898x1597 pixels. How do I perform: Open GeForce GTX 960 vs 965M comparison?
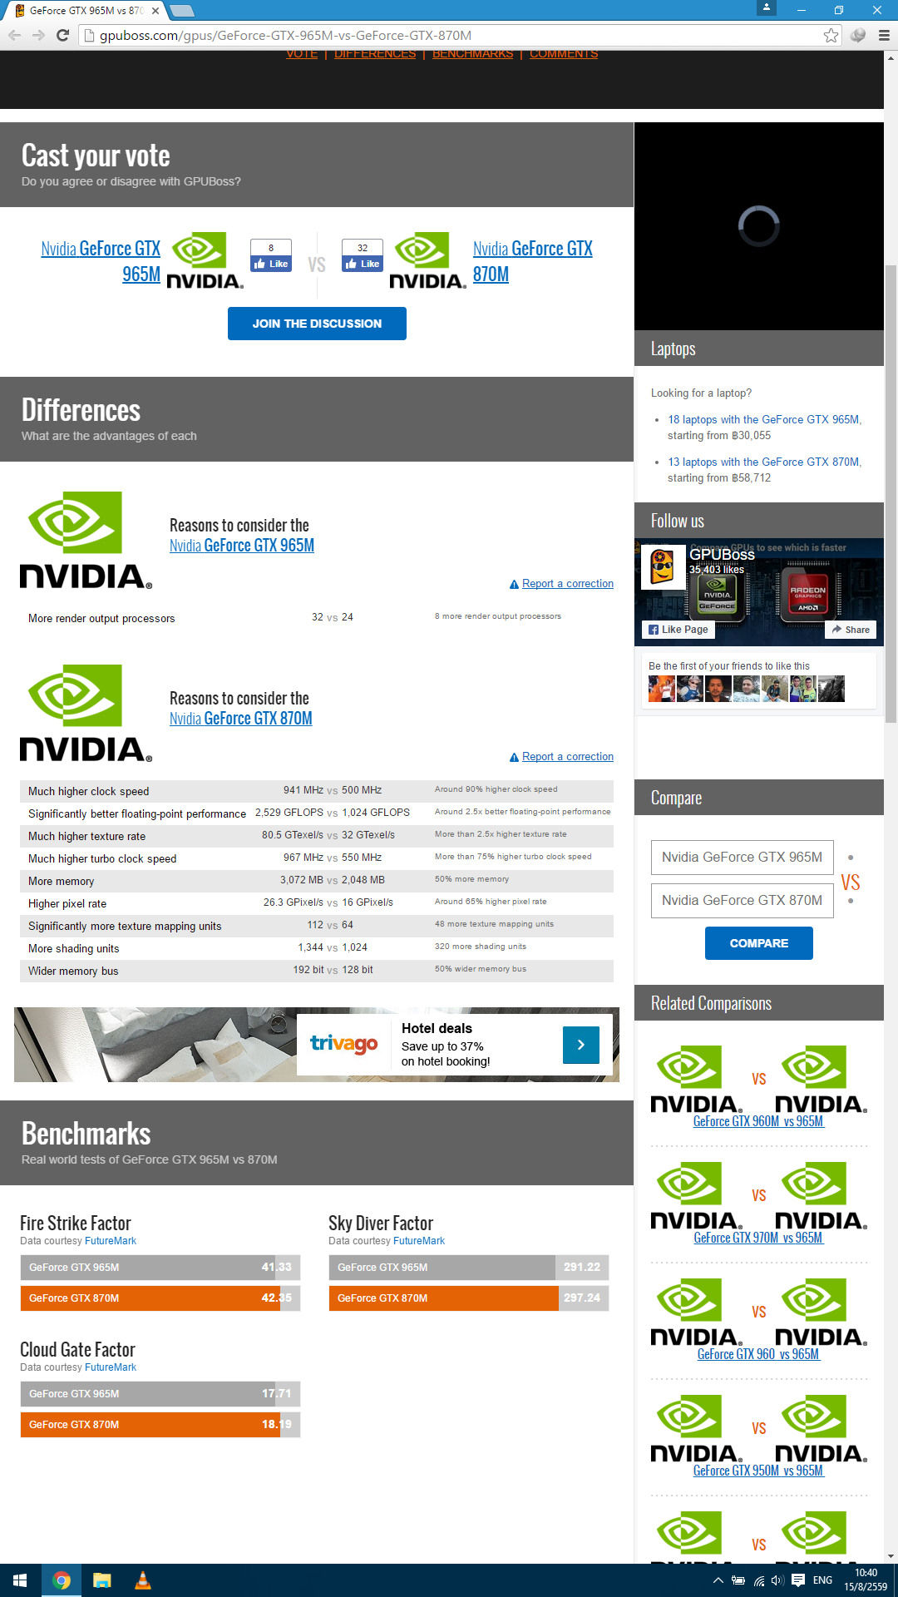click(758, 1354)
